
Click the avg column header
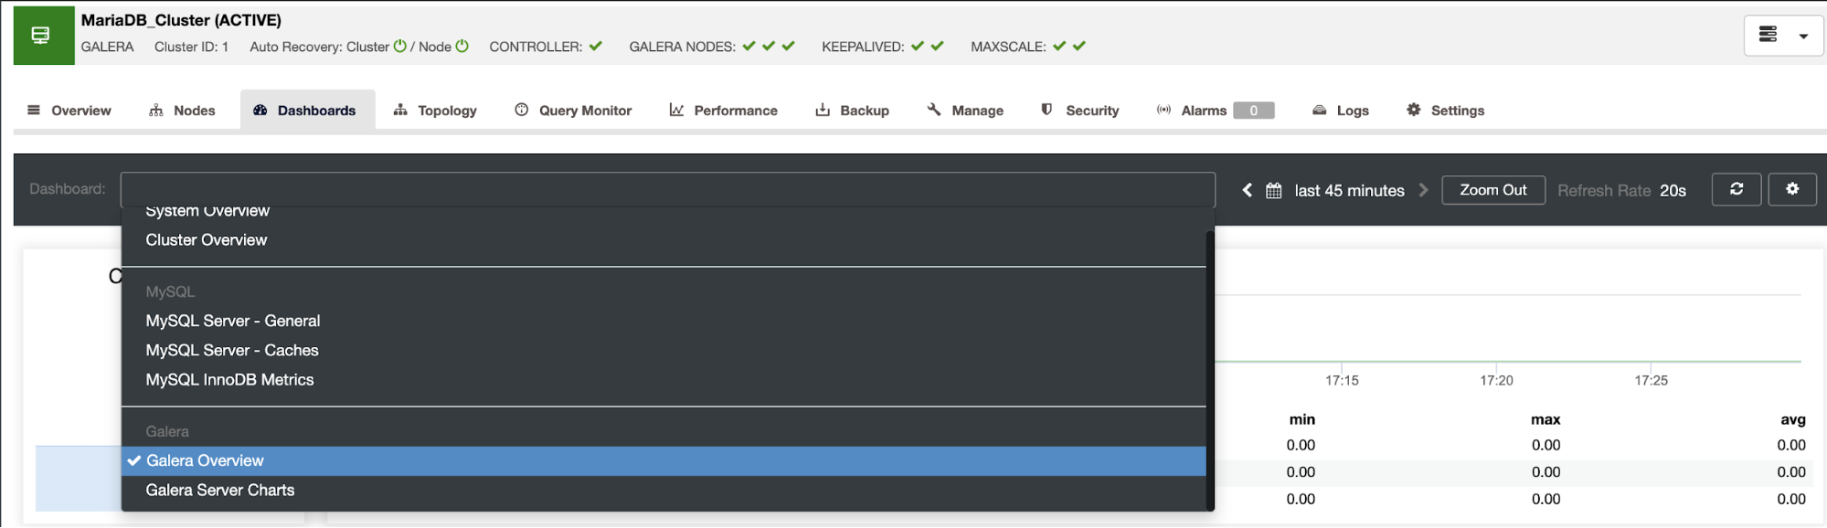pos(1792,419)
